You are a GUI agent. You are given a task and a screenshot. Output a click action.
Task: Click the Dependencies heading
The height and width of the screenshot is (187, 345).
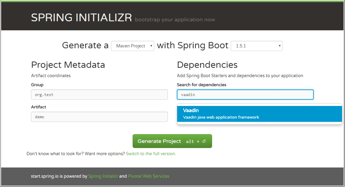coord(207,65)
